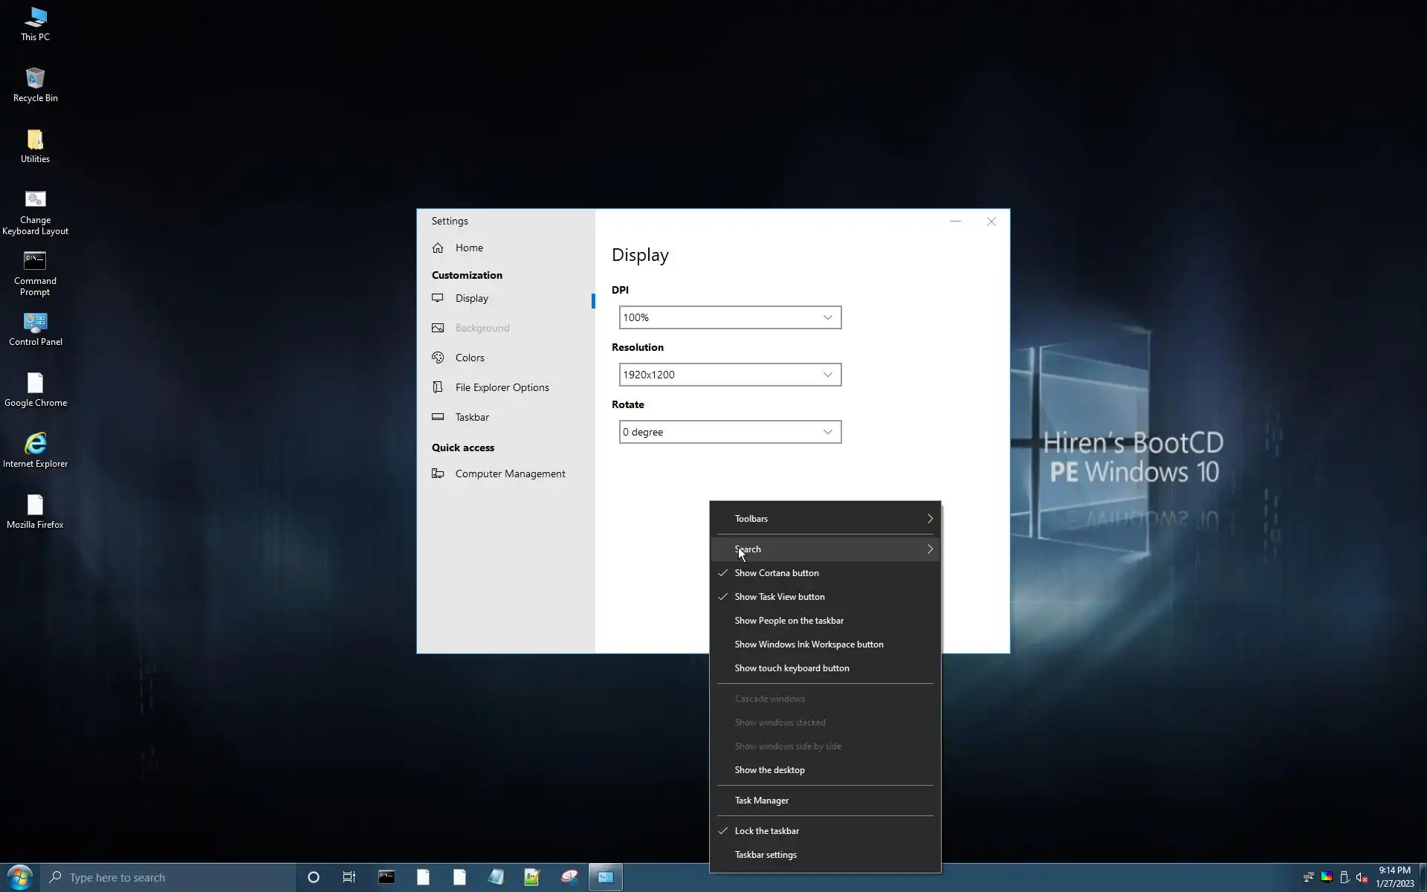1427x892 pixels.
Task: Go to Colors in Settings sidebar
Action: pos(470,358)
